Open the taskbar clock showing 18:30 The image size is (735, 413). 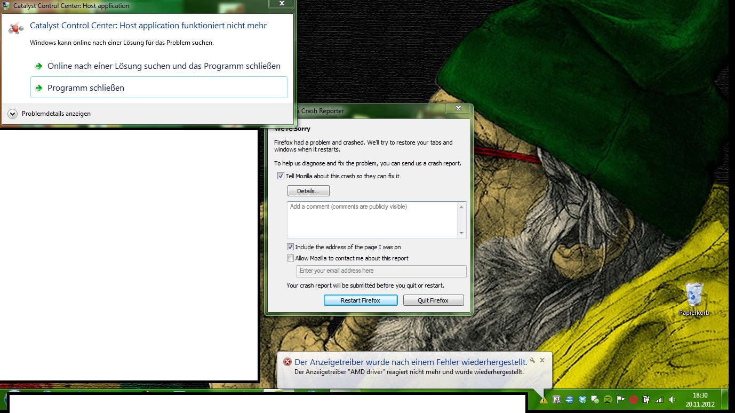tap(700, 400)
